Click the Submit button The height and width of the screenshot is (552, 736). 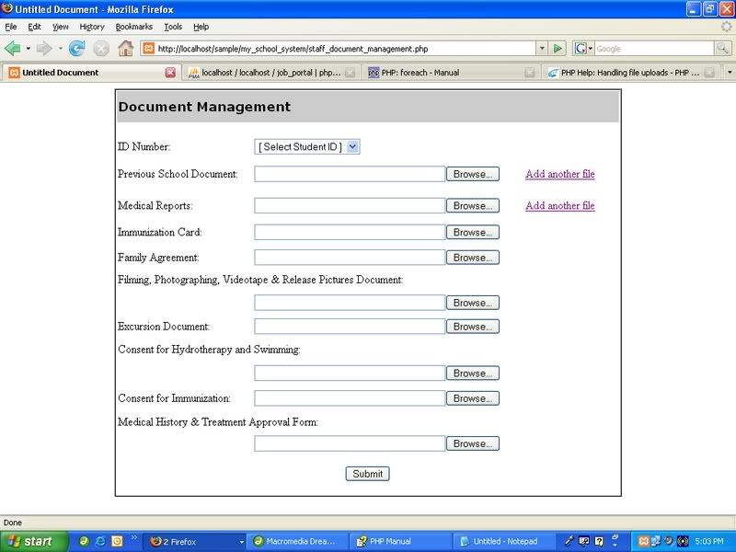point(368,474)
